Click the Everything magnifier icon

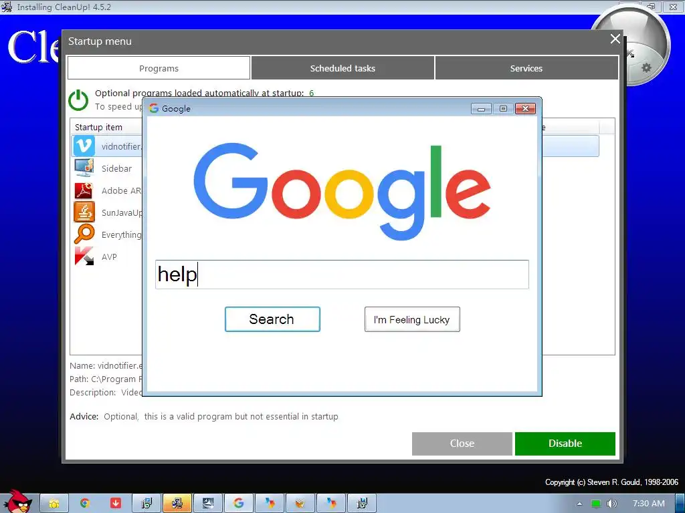pyautogui.click(x=84, y=234)
